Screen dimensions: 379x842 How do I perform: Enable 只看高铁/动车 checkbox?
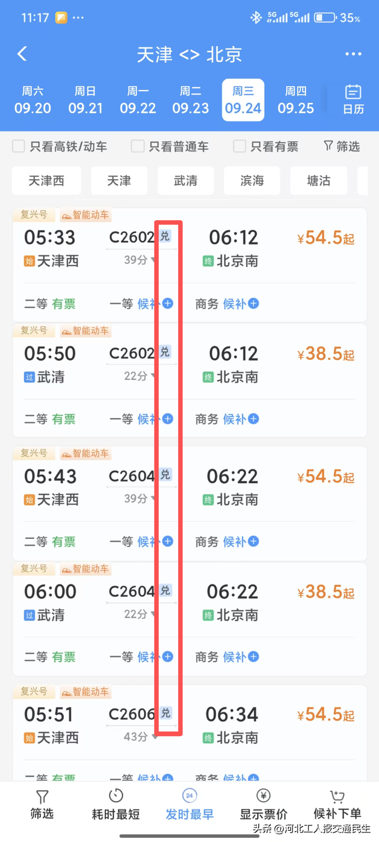click(19, 146)
